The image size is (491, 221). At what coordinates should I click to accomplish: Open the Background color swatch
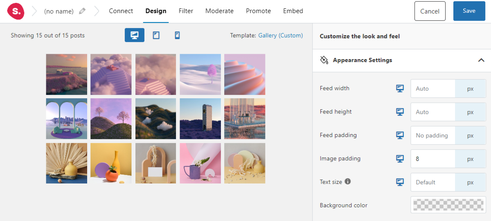click(448, 205)
